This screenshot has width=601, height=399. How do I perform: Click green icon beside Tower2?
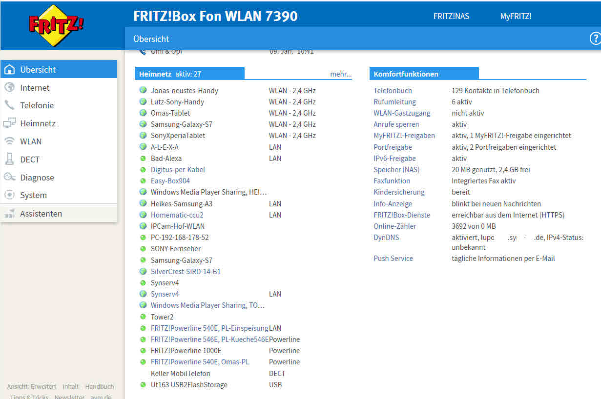point(143,317)
